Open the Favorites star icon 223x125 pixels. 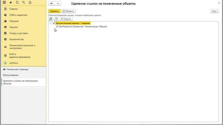(x=11, y=2)
